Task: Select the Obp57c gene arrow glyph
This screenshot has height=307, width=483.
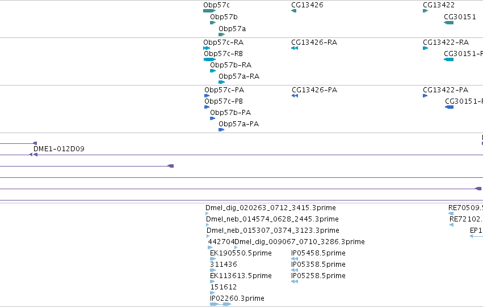Action: [209, 11]
